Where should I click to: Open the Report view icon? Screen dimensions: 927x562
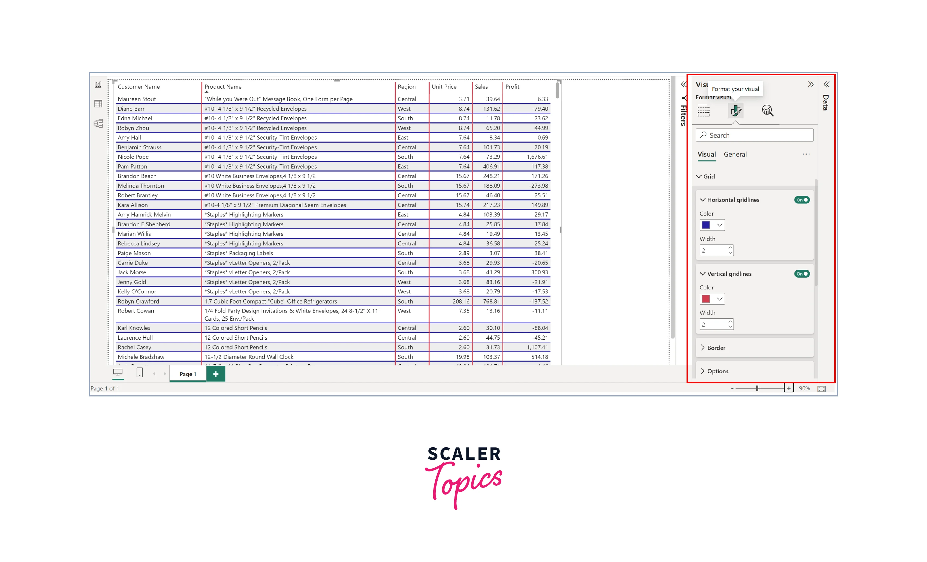[98, 85]
